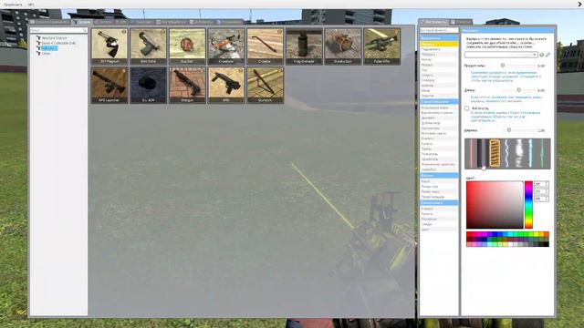The image size is (584, 328).
Task: Select the Stunstick weapon tile
Action: (266, 86)
